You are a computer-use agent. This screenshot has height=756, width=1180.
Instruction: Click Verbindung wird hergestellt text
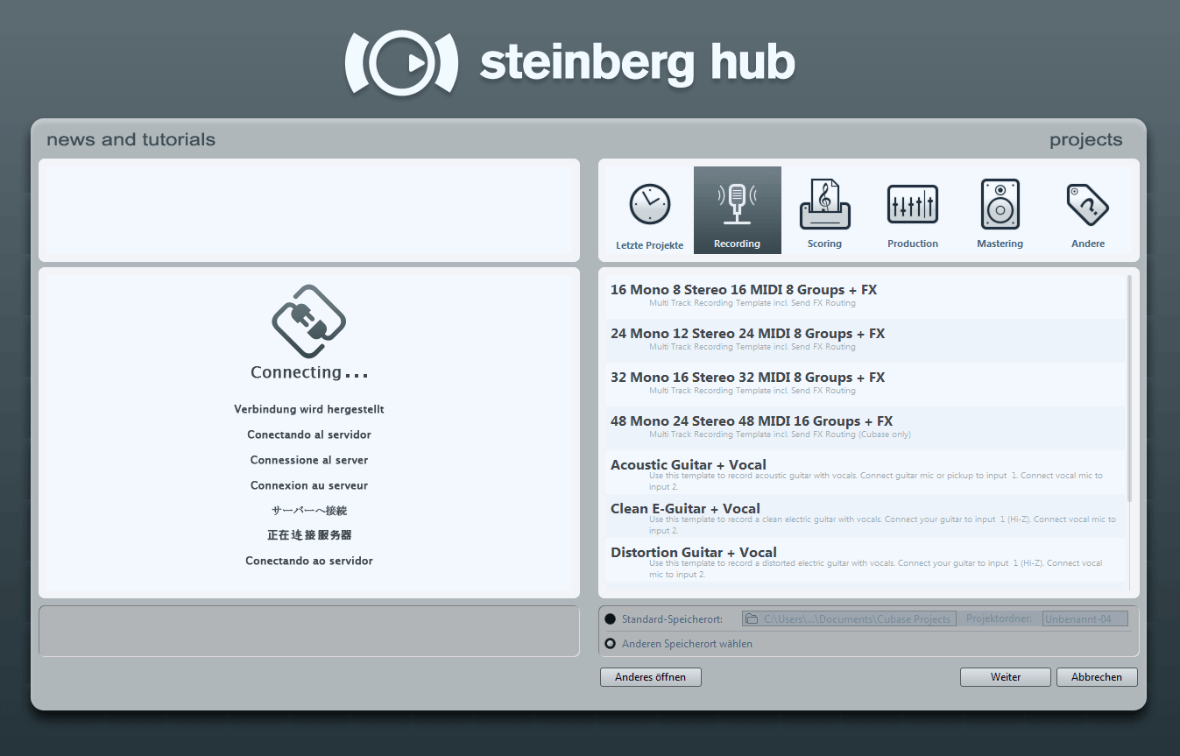pyautogui.click(x=309, y=409)
